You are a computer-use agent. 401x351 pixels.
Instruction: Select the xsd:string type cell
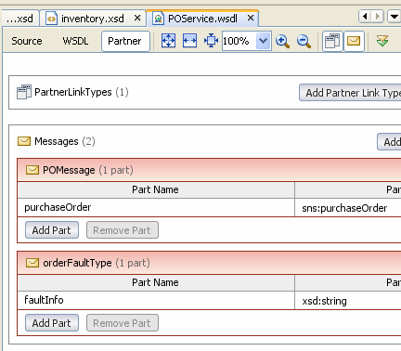348,301
